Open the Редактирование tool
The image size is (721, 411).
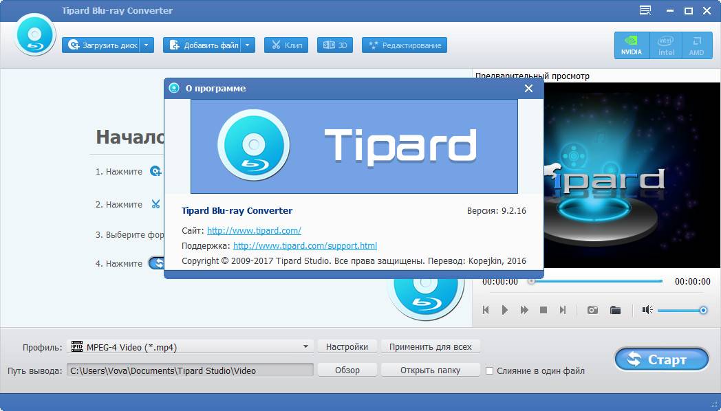coord(404,45)
